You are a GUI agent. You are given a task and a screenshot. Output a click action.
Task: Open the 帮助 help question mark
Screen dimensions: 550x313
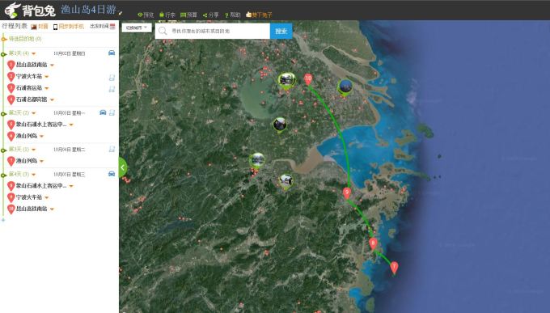[226, 15]
